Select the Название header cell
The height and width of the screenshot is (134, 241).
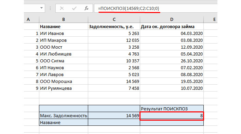tap(64, 26)
